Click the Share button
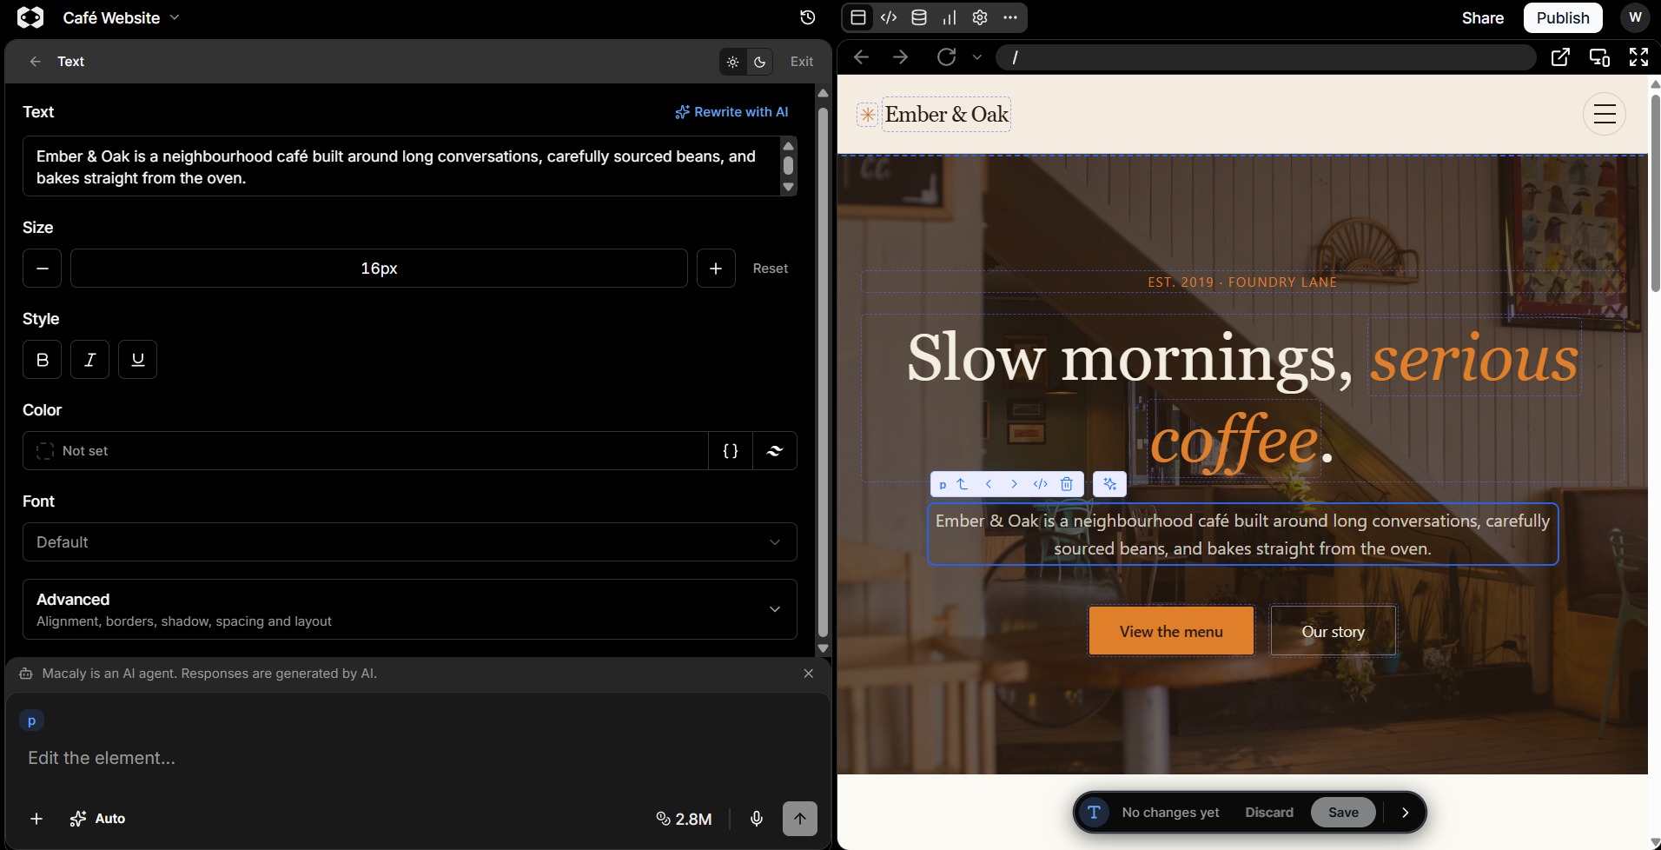The height and width of the screenshot is (850, 1661). point(1482,17)
